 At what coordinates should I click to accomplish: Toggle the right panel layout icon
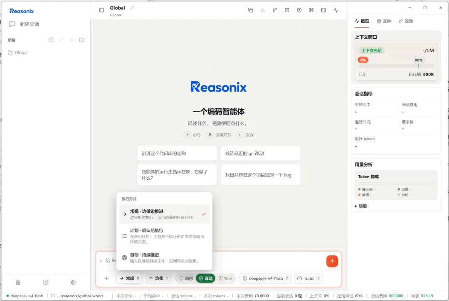(x=323, y=10)
